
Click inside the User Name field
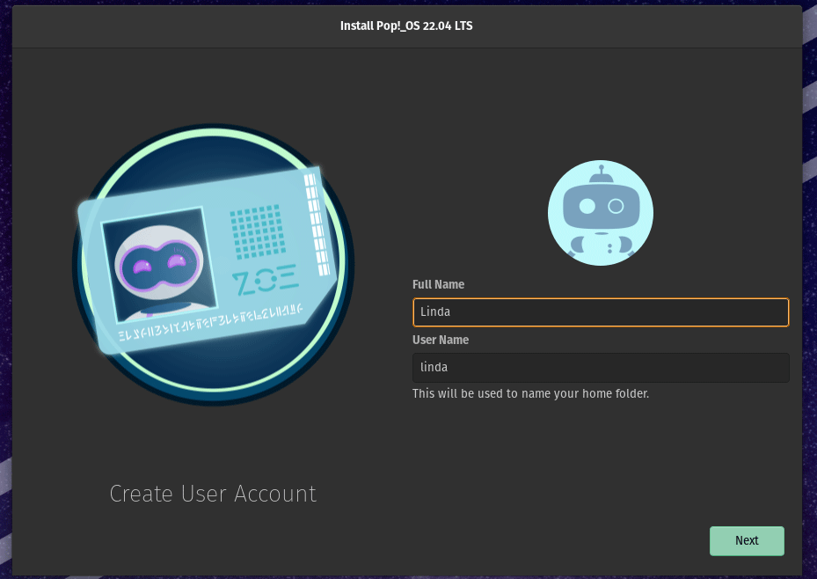[601, 367]
